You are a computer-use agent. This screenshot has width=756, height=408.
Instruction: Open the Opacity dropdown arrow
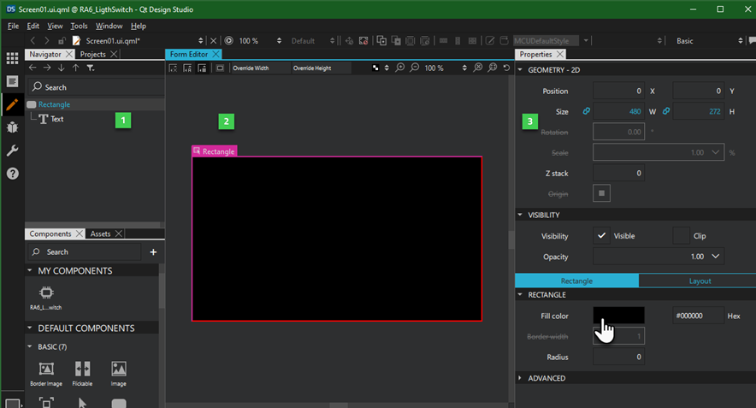pos(716,256)
